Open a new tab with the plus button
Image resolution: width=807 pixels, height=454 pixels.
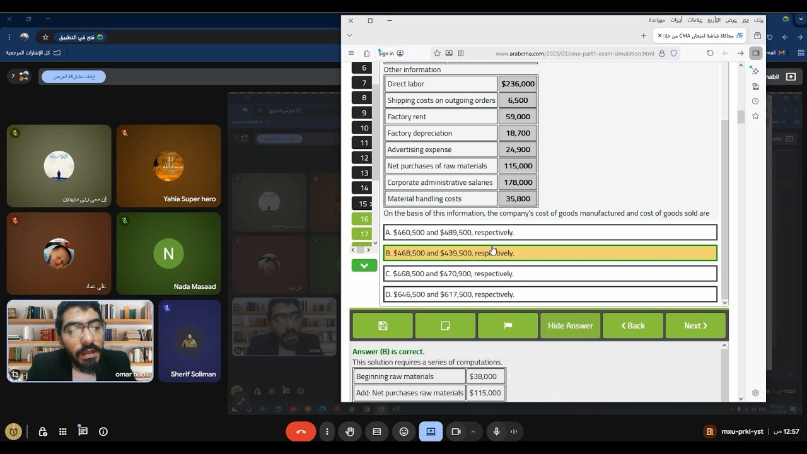click(x=643, y=36)
